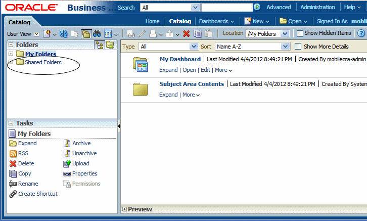
Task: Toggle the Show Folders pane icon
Action: (86, 34)
